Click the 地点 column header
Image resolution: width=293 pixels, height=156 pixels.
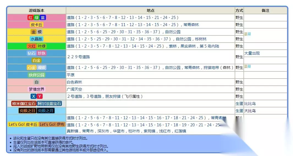[x=150, y=10]
